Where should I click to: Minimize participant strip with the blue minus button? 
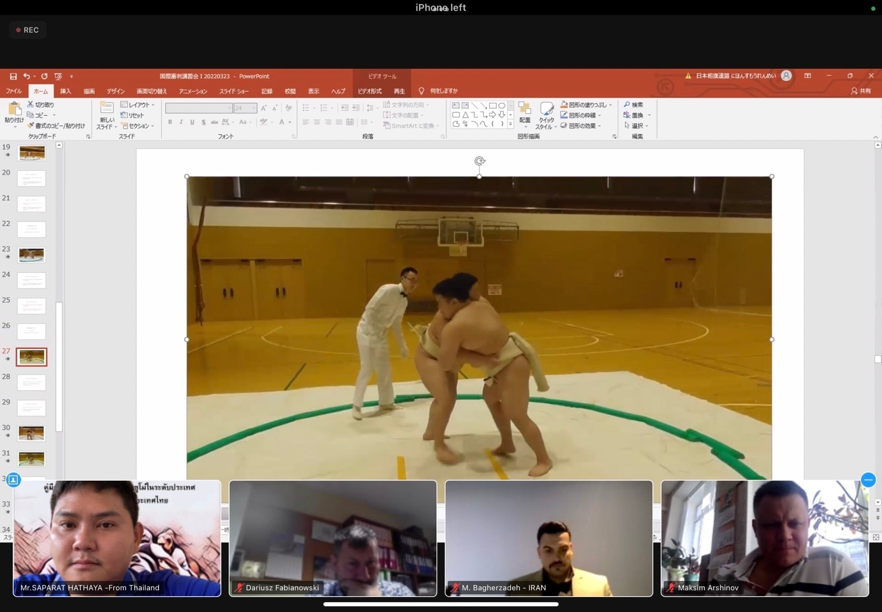click(868, 480)
